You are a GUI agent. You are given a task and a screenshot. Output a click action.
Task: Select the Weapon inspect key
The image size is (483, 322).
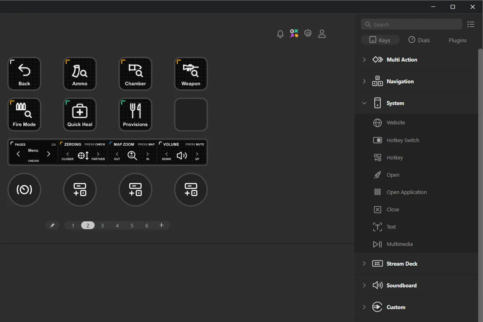(191, 74)
